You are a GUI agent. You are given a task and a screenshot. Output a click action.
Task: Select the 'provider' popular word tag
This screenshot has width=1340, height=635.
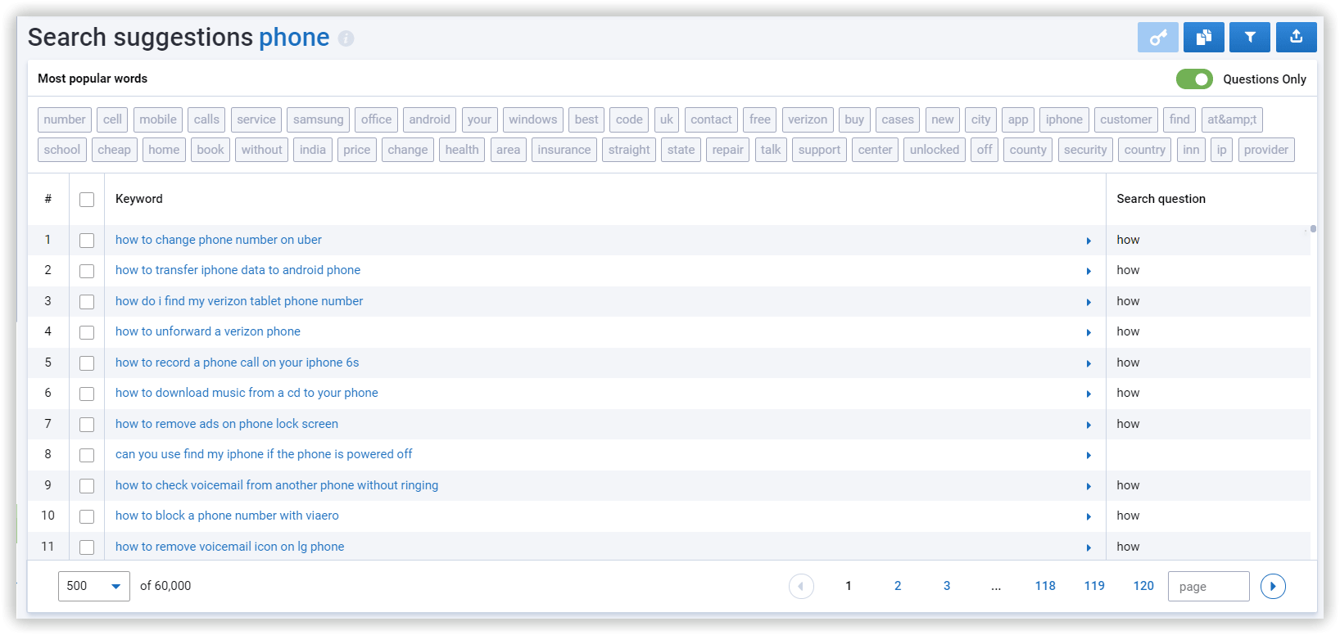pyautogui.click(x=1266, y=150)
